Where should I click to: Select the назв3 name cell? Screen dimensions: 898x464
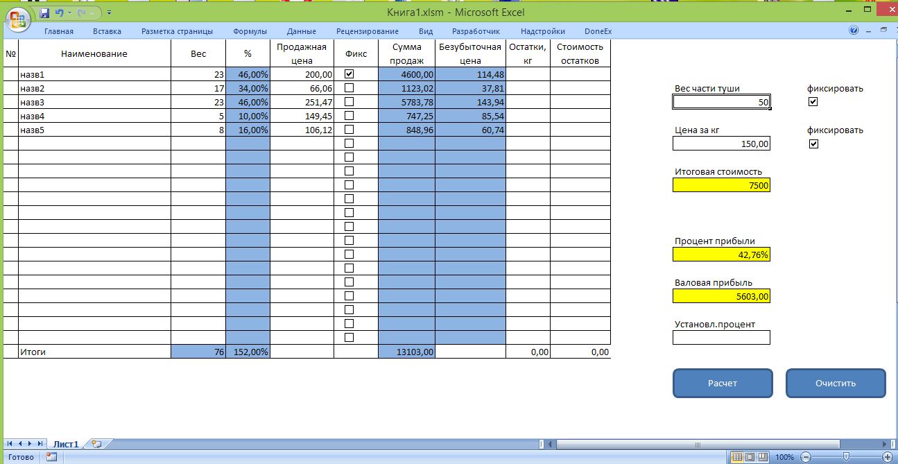[94, 102]
